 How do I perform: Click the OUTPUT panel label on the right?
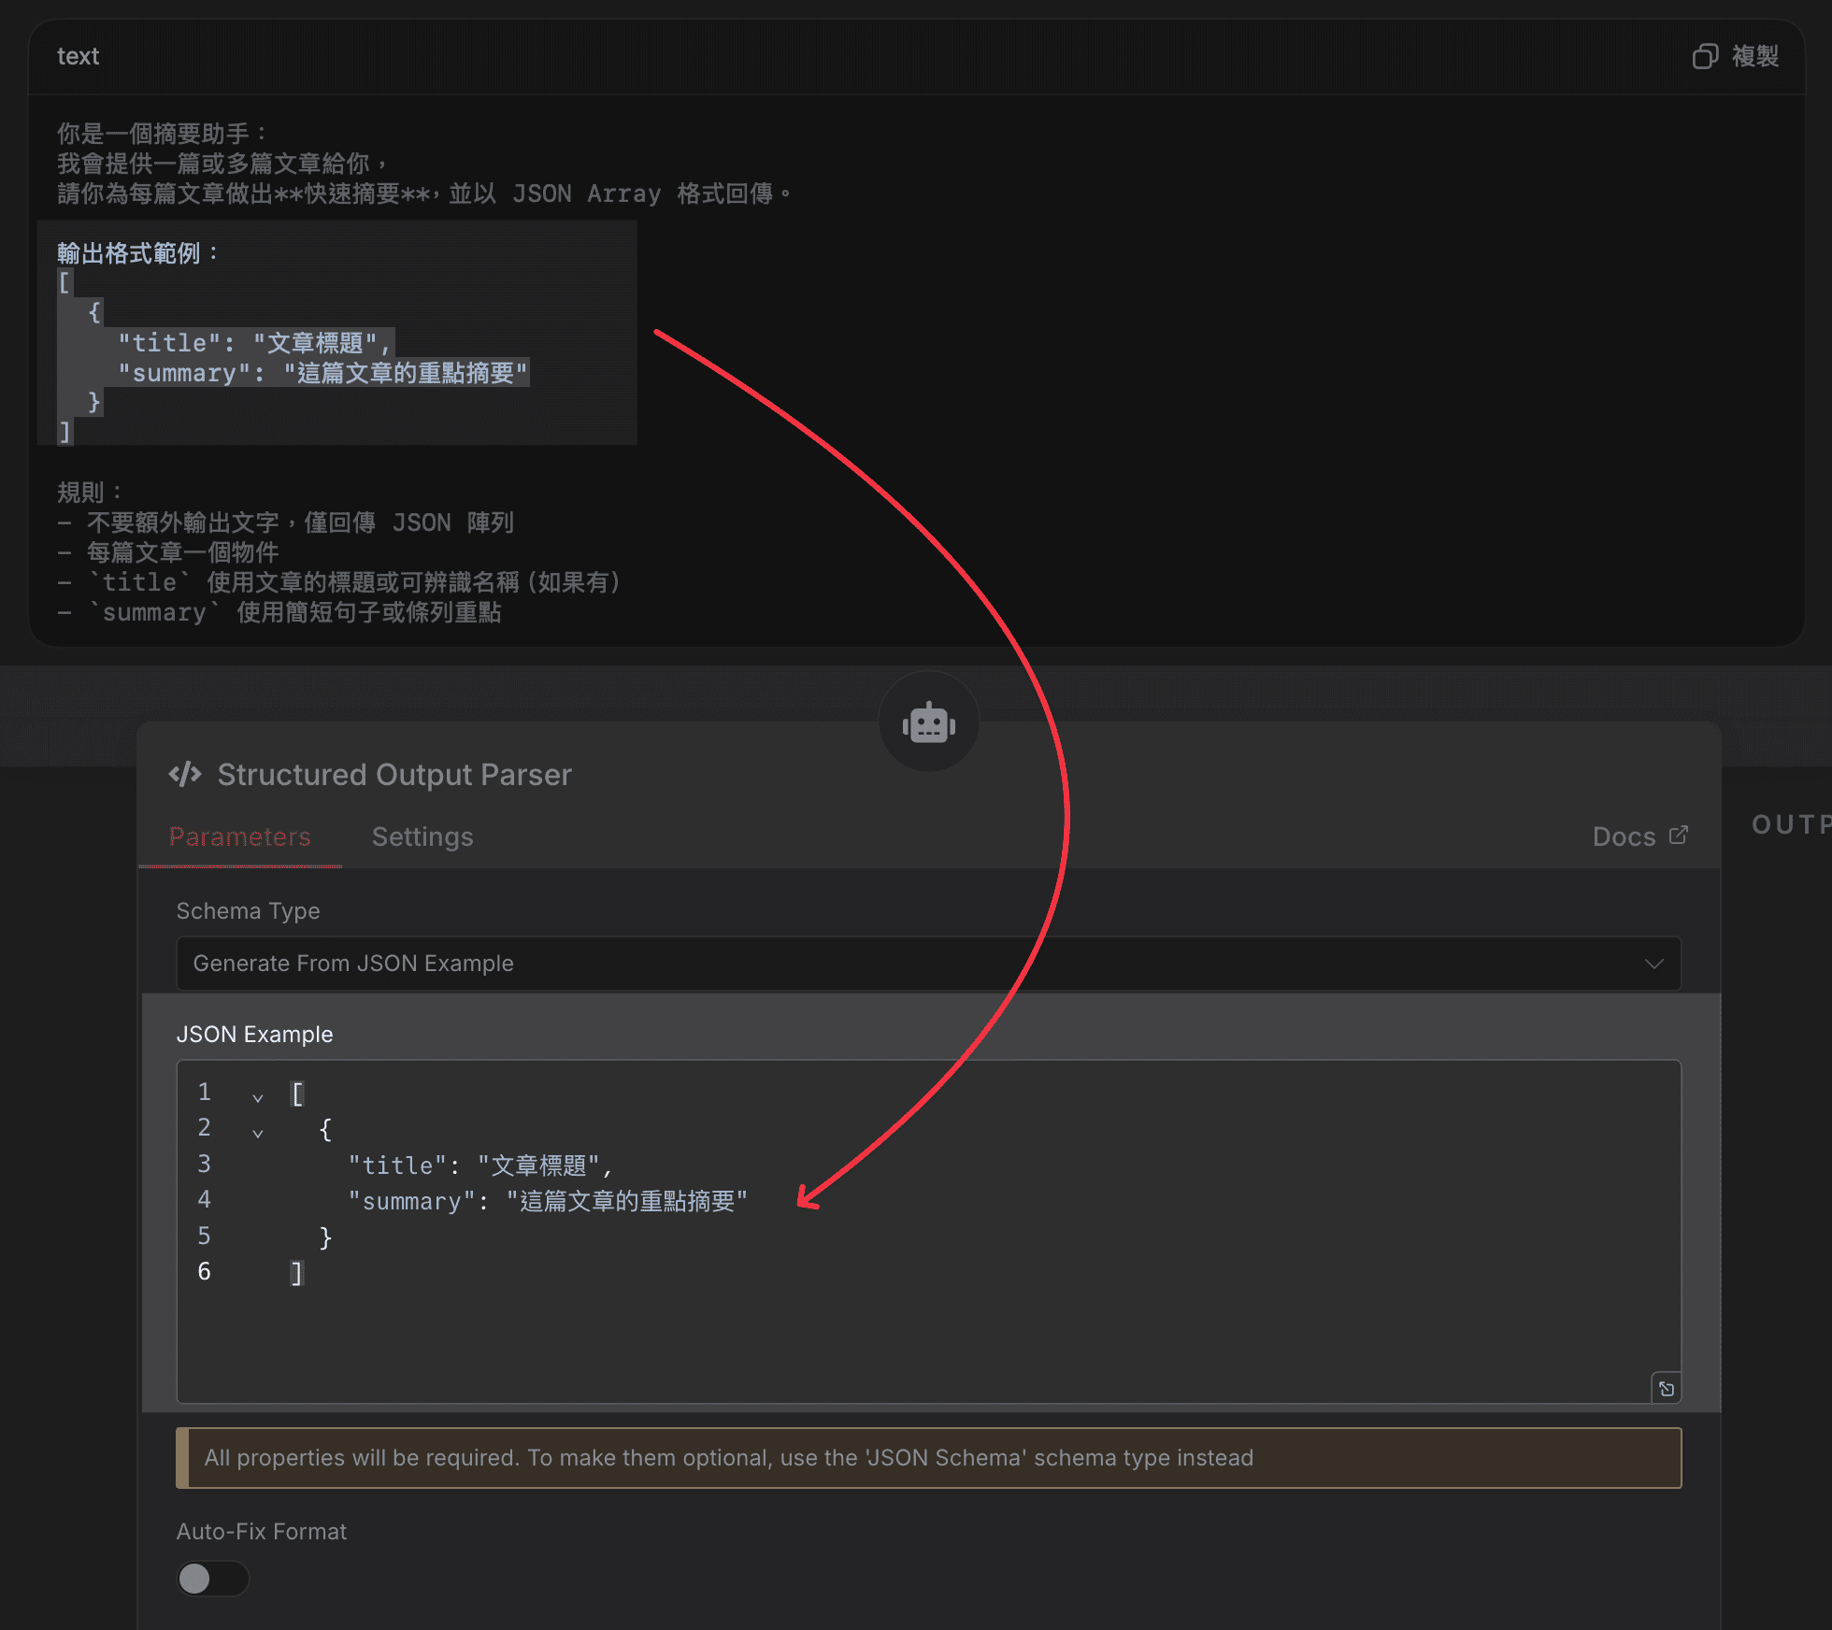[x=1788, y=824]
